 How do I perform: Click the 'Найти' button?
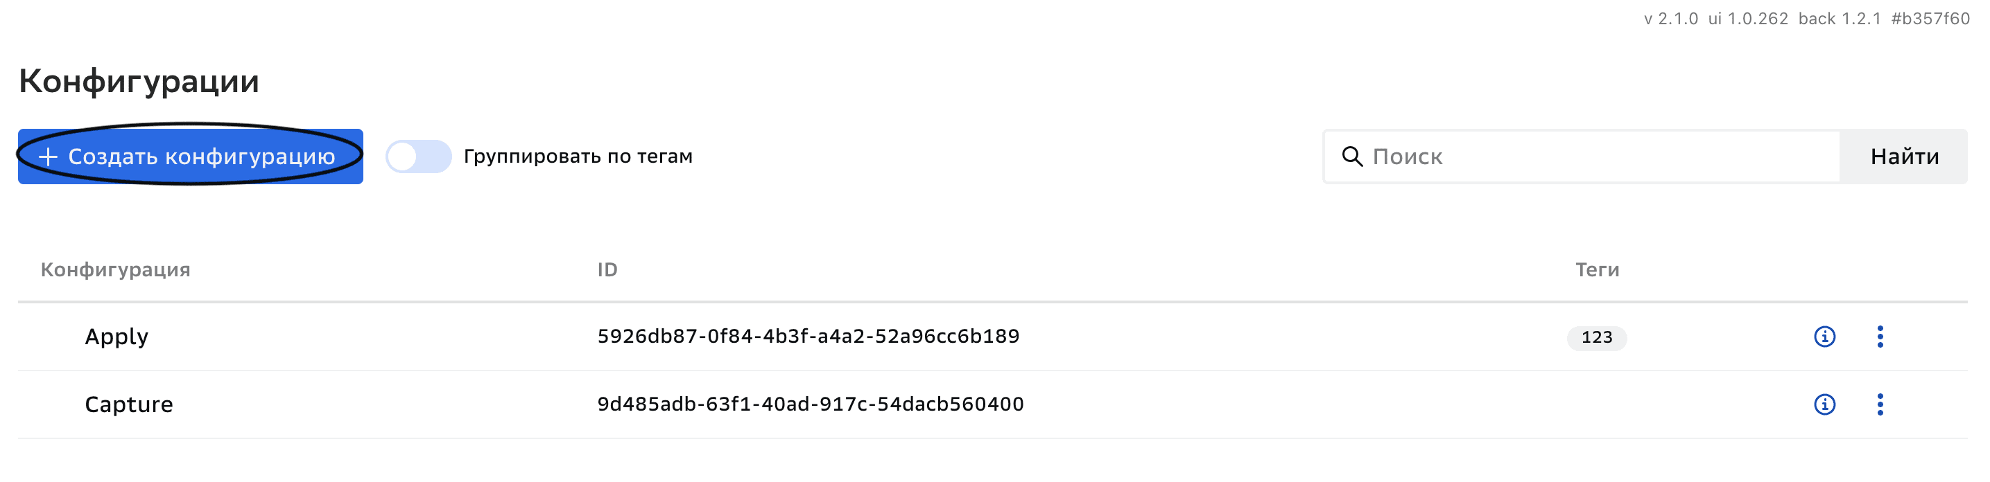(x=1903, y=157)
